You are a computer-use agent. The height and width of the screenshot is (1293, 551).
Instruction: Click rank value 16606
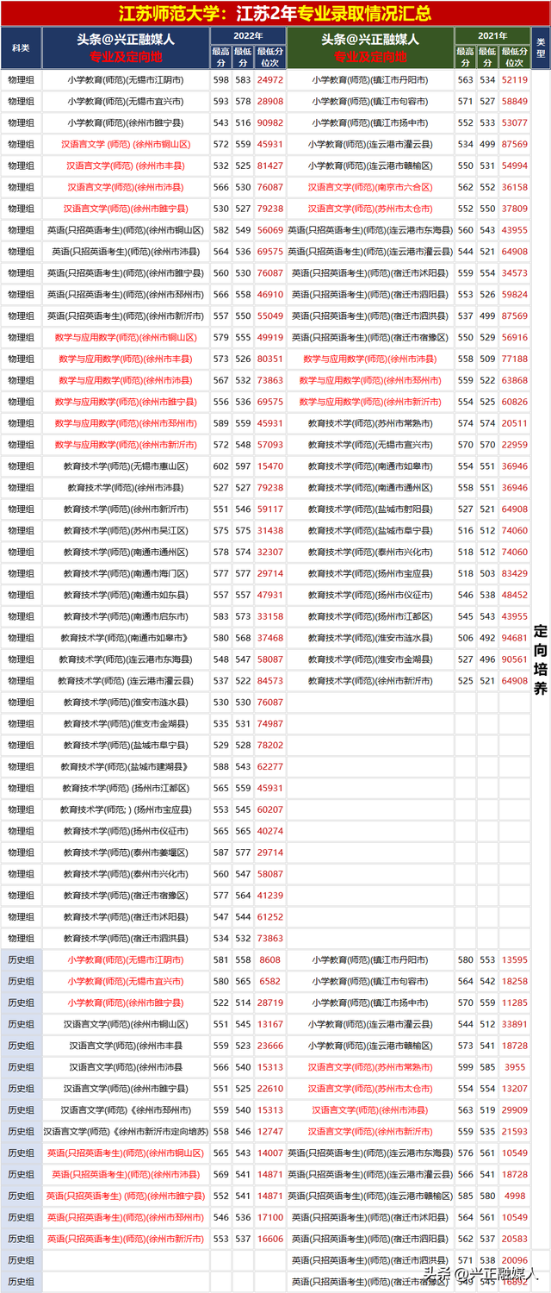pyautogui.click(x=270, y=1239)
